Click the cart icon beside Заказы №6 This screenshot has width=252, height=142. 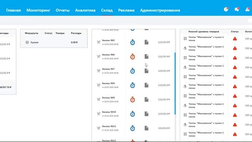click(x=98, y=56)
